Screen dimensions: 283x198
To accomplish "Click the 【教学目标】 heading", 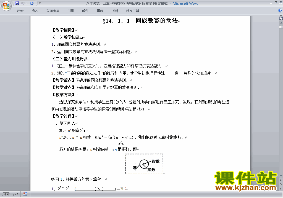I will pos(63,30).
